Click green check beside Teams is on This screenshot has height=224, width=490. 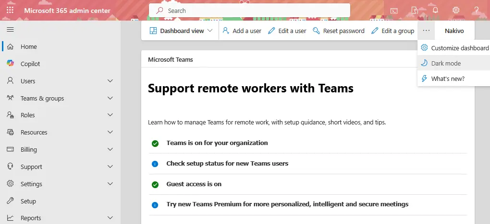pyautogui.click(x=155, y=144)
